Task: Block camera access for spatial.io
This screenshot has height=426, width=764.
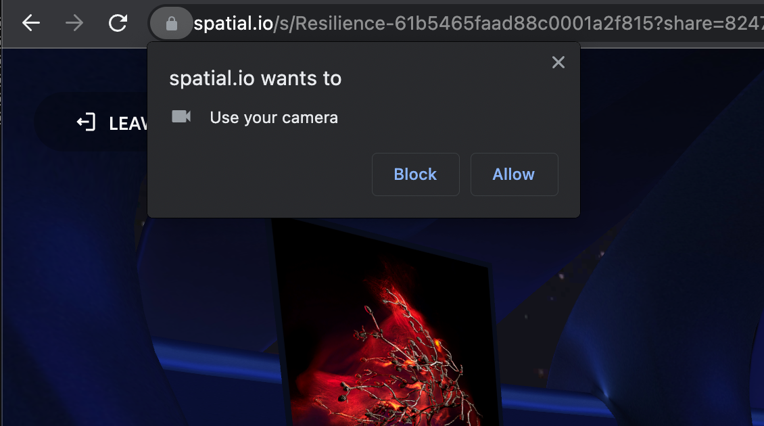Action: [416, 174]
